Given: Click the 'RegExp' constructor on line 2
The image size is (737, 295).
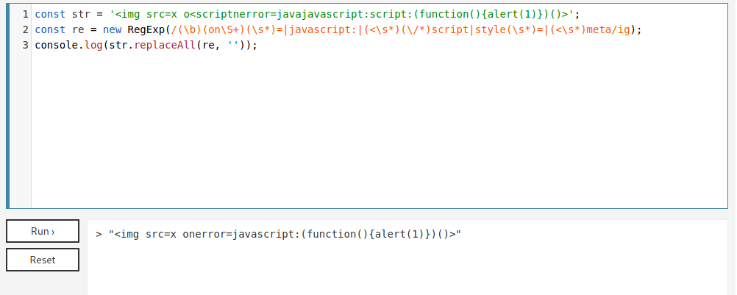Looking at the screenshot, I should 146,29.
